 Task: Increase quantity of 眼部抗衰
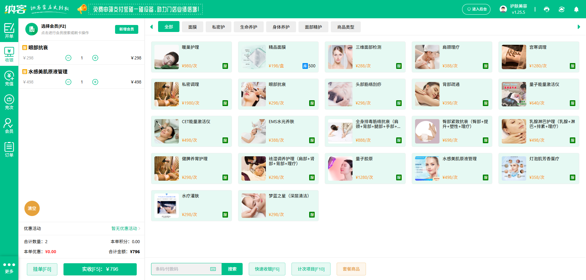coord(95,58)
